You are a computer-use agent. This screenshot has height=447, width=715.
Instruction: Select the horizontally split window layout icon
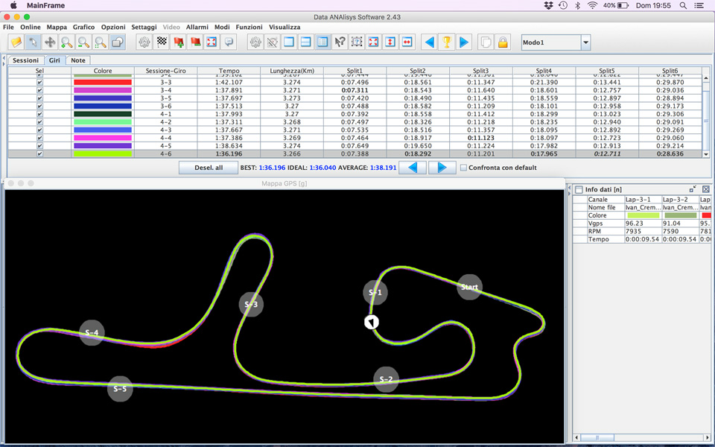pos(306,42)
